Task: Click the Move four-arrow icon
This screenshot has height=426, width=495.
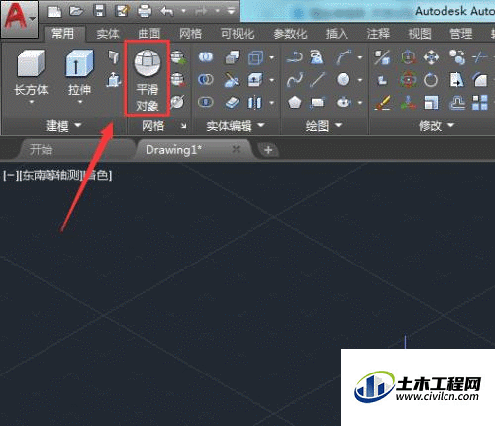Action: pyautogui.click(x=431, y=57)
